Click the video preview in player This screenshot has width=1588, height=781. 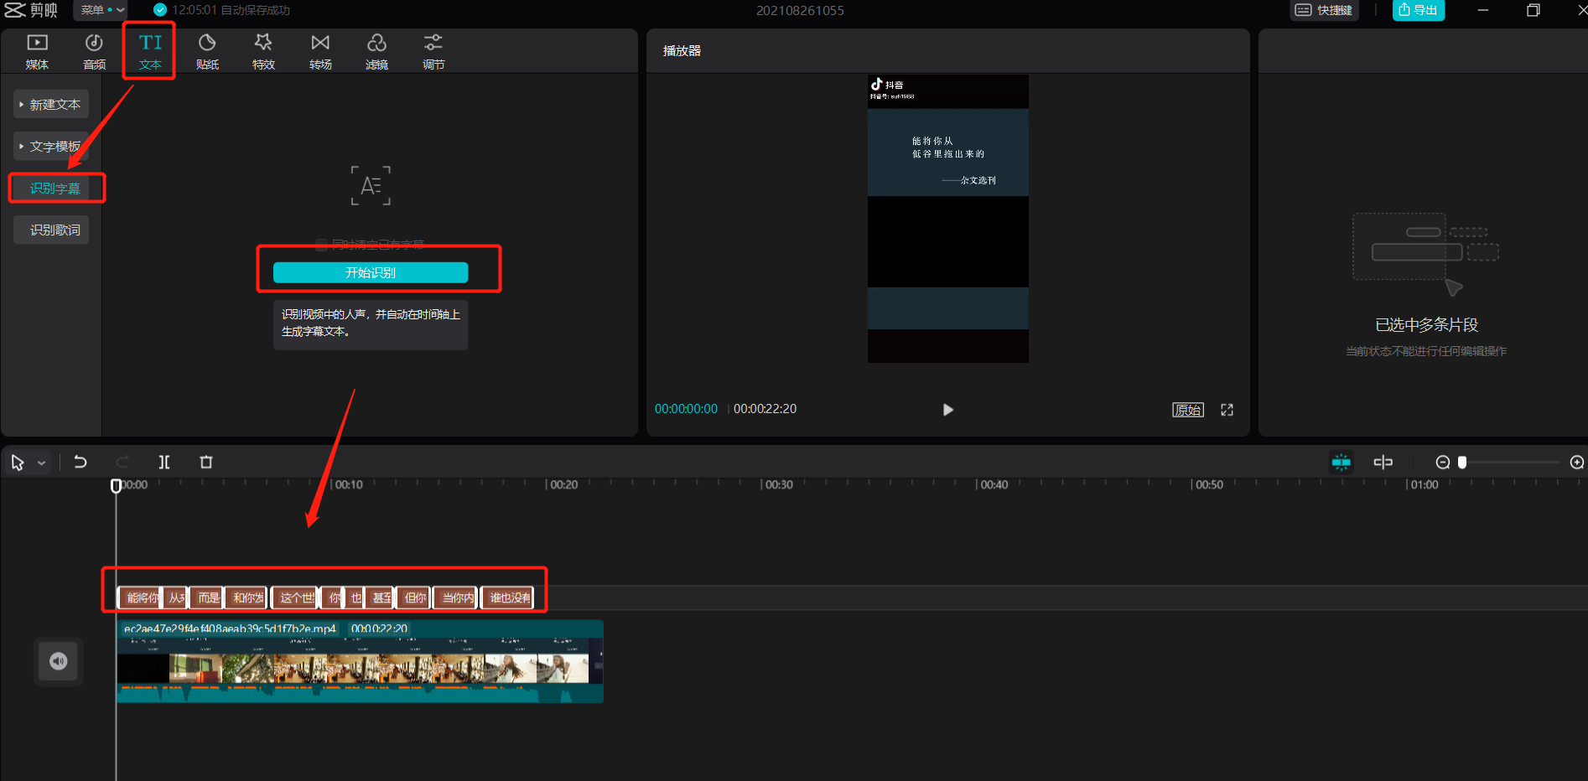947,219
